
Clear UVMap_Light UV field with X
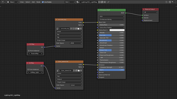pyautogui.click(x=41, y=73)
